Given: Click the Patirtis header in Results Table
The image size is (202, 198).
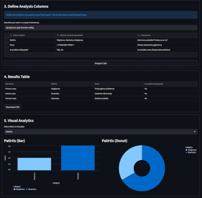Looking at the screenshot, I should [x=72, y=84].
